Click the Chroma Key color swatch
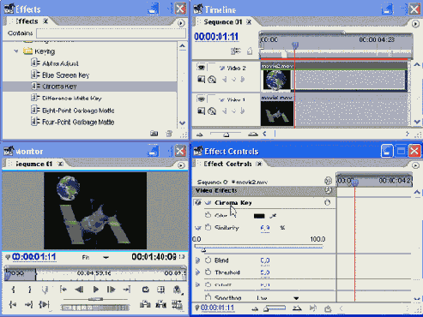 (x=259, y=216)
